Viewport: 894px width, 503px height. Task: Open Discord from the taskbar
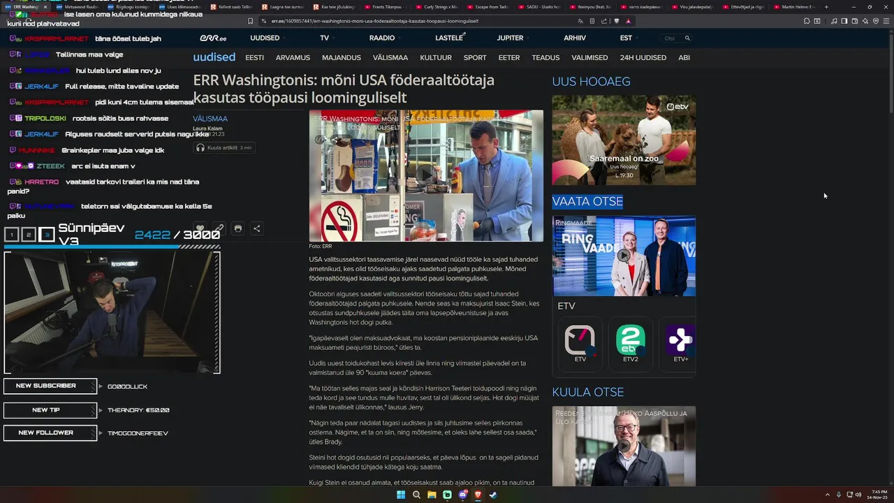[x=462, y=495]
